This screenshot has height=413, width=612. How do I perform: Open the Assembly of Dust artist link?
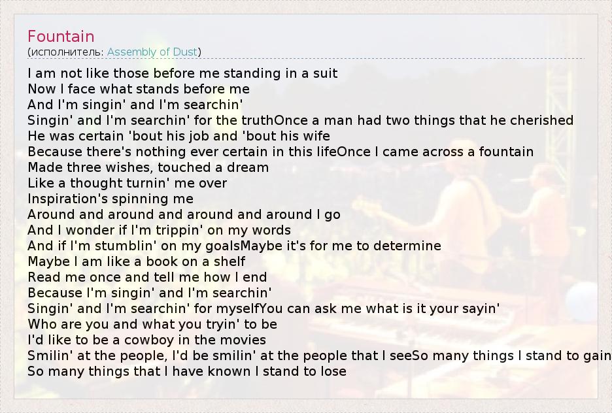point(152,52)
